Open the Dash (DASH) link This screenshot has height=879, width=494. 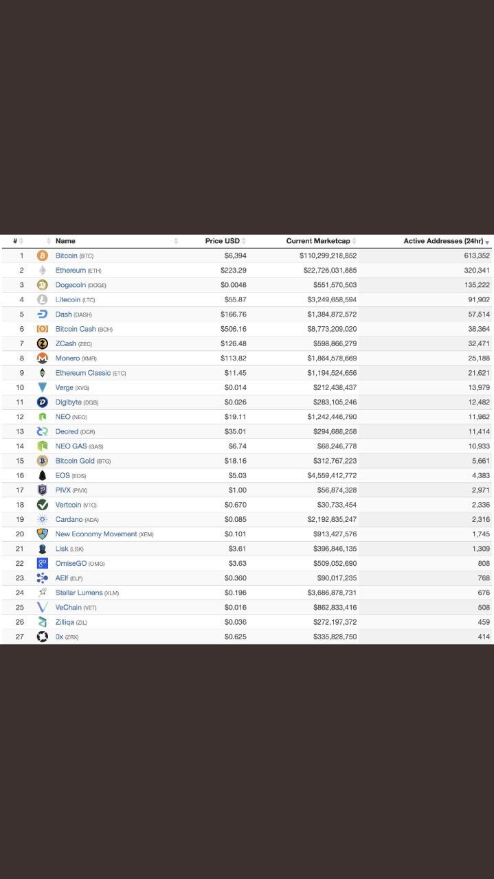coord(74,315)
